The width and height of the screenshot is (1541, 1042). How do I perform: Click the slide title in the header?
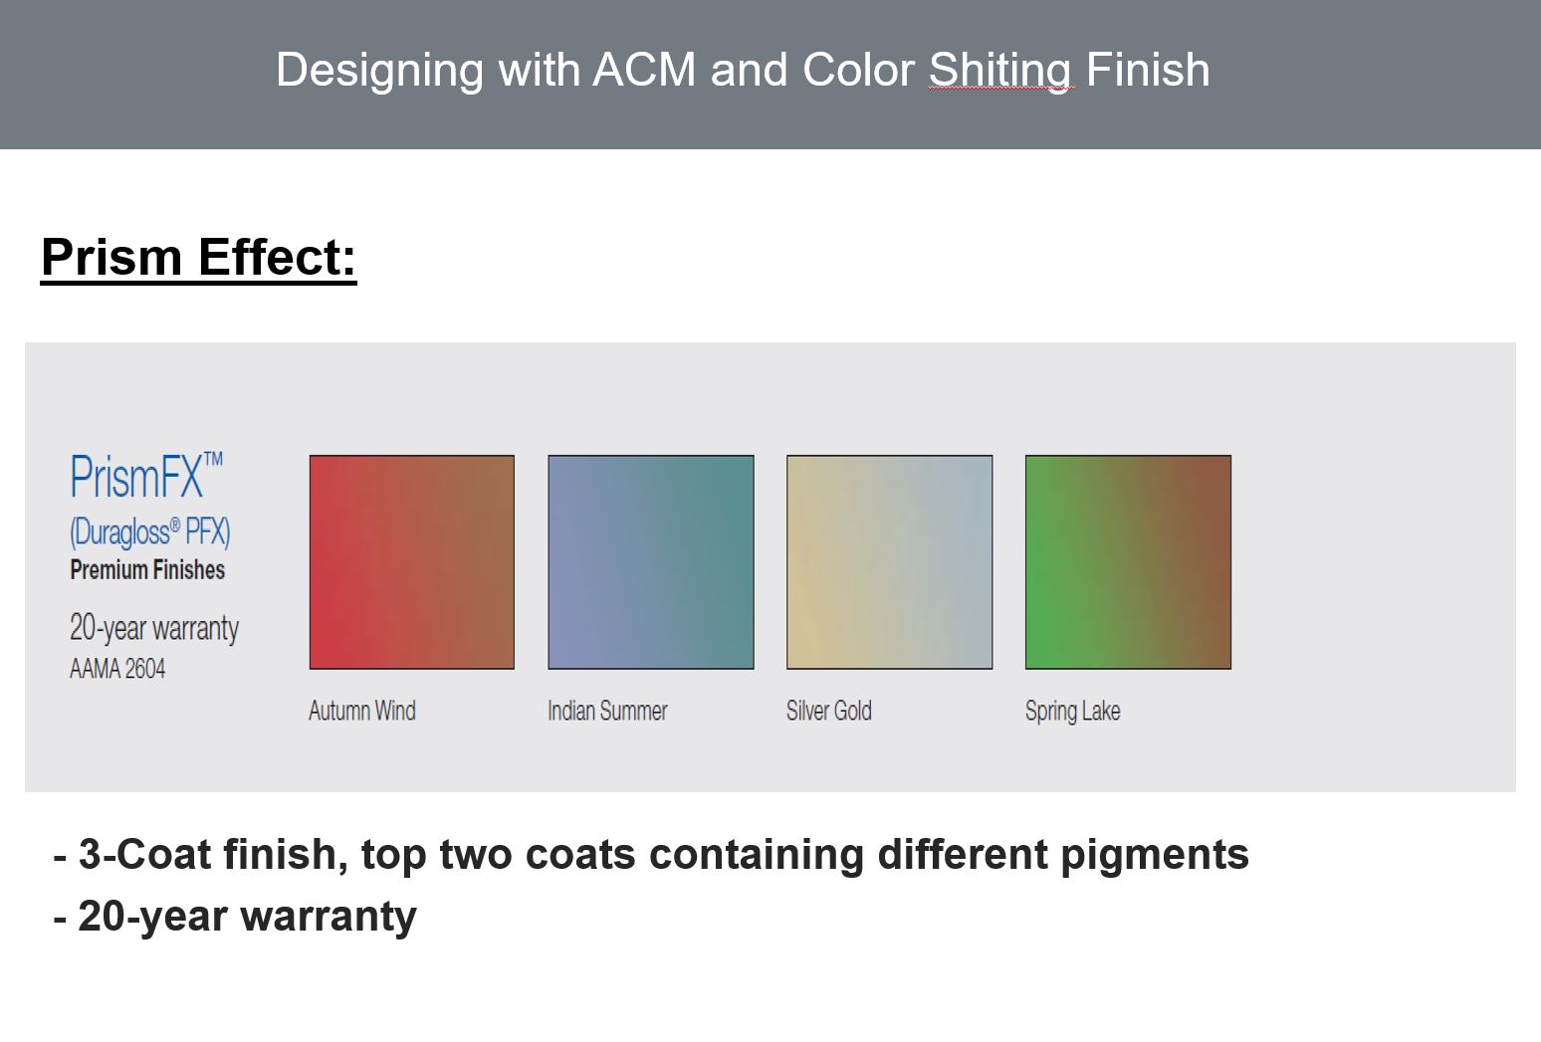tap(742, 71)
